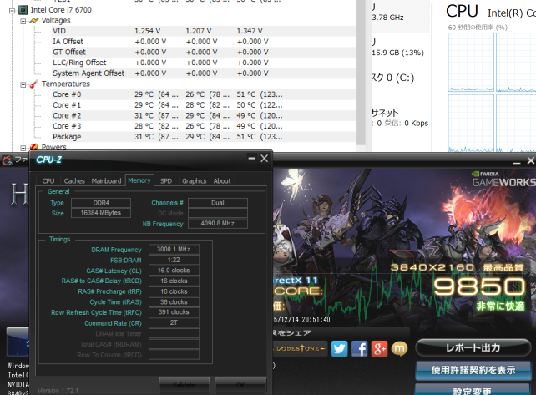Image resolution: width=536 pixels, height=395 pixels.
Task: Click the Final Fantasy benchmark window icon
Action: click(x=7, y=160)
